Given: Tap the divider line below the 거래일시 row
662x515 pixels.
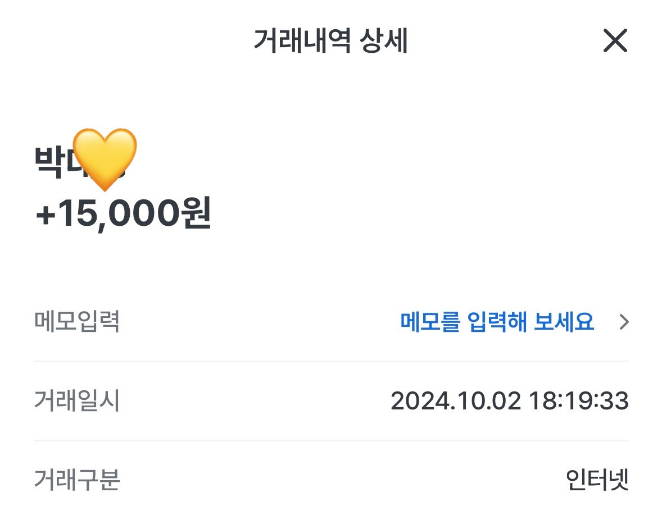Looking at the screenshot, I should (x=331, y=440).
